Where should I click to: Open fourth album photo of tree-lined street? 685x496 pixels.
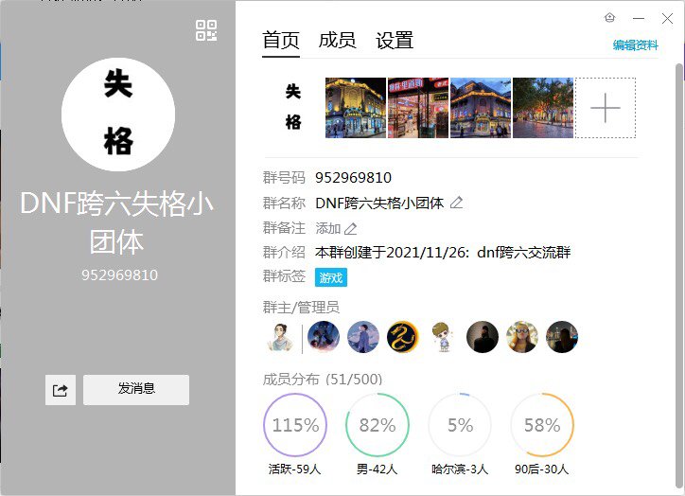click(x=543, y=108)
